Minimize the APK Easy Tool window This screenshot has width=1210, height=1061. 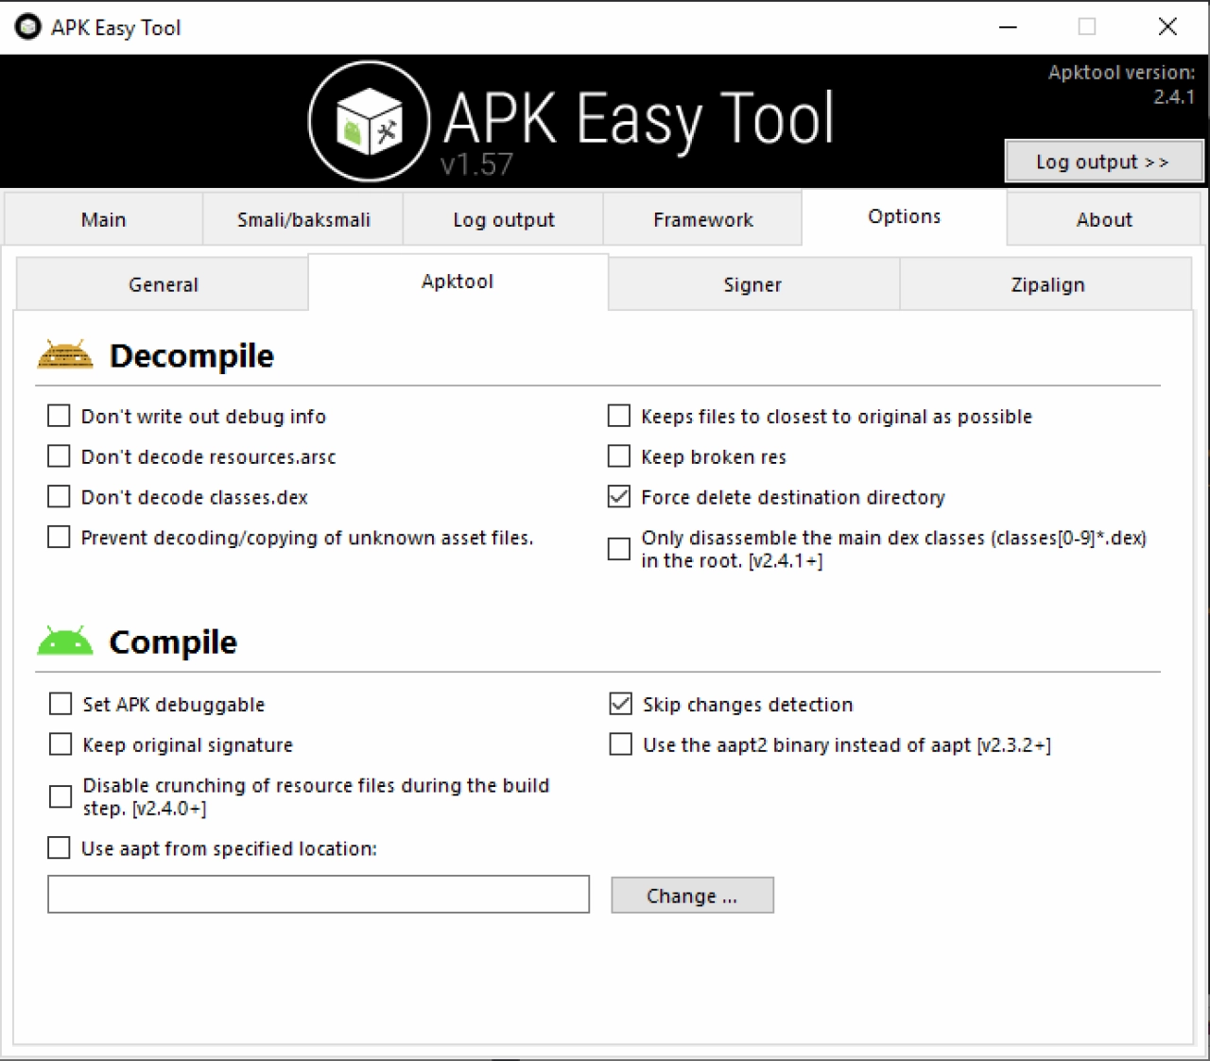click(x=1008, y=26)
